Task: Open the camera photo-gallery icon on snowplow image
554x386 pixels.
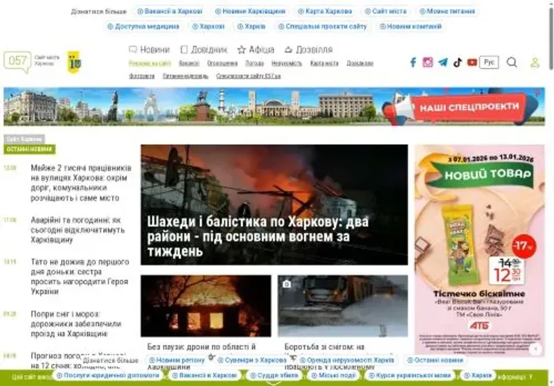Action: tap(287, 284)
